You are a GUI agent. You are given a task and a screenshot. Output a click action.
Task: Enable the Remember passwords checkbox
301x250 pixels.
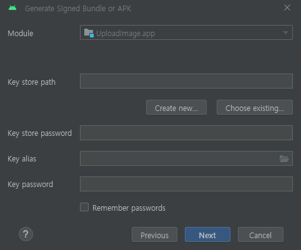click(x=84, y=207)
